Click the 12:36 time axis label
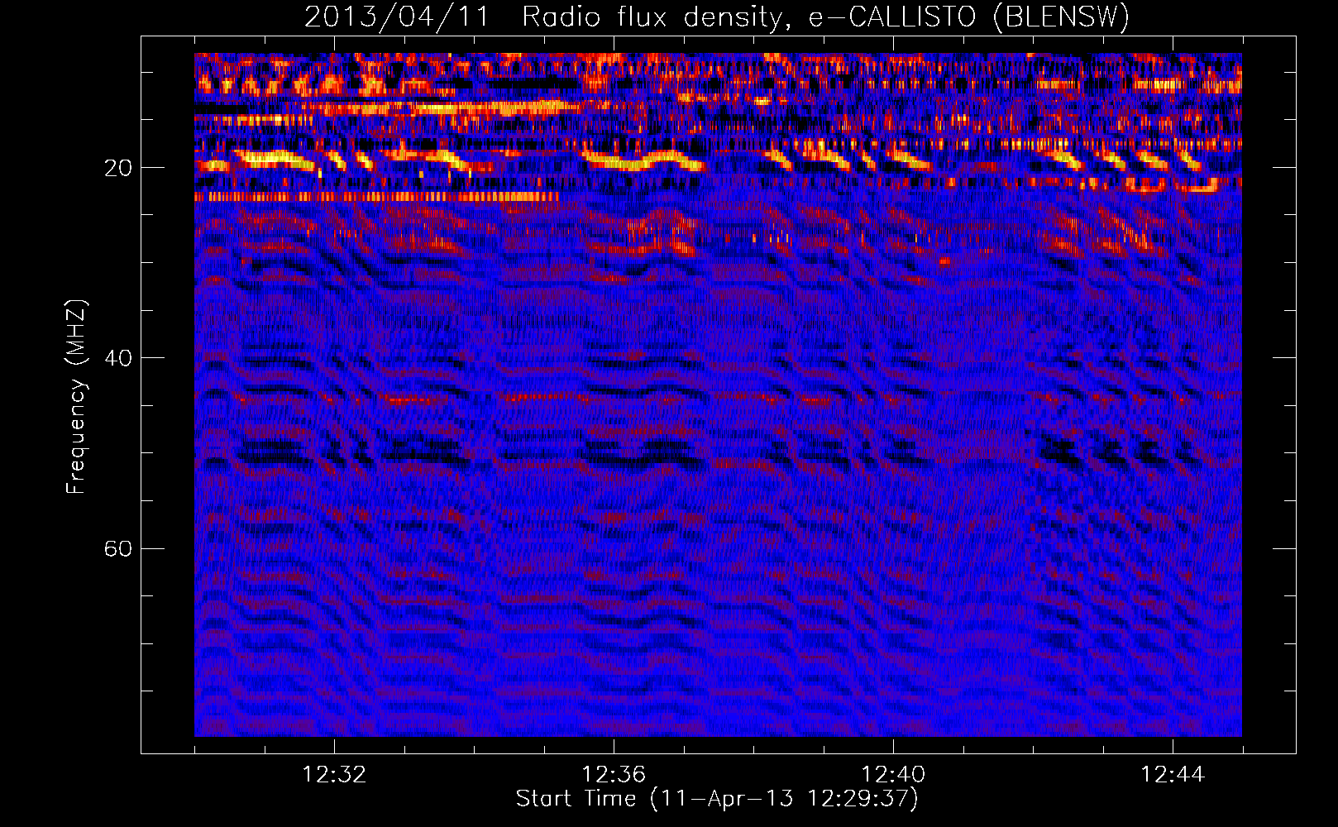This screenshot has width=1338, height=827. tap(614, 775)
